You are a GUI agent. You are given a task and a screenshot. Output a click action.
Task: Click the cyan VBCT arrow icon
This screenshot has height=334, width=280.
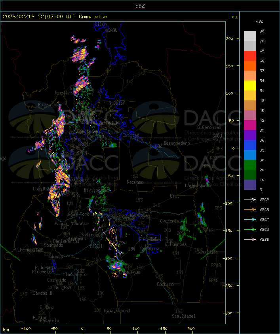pos(250,219)
